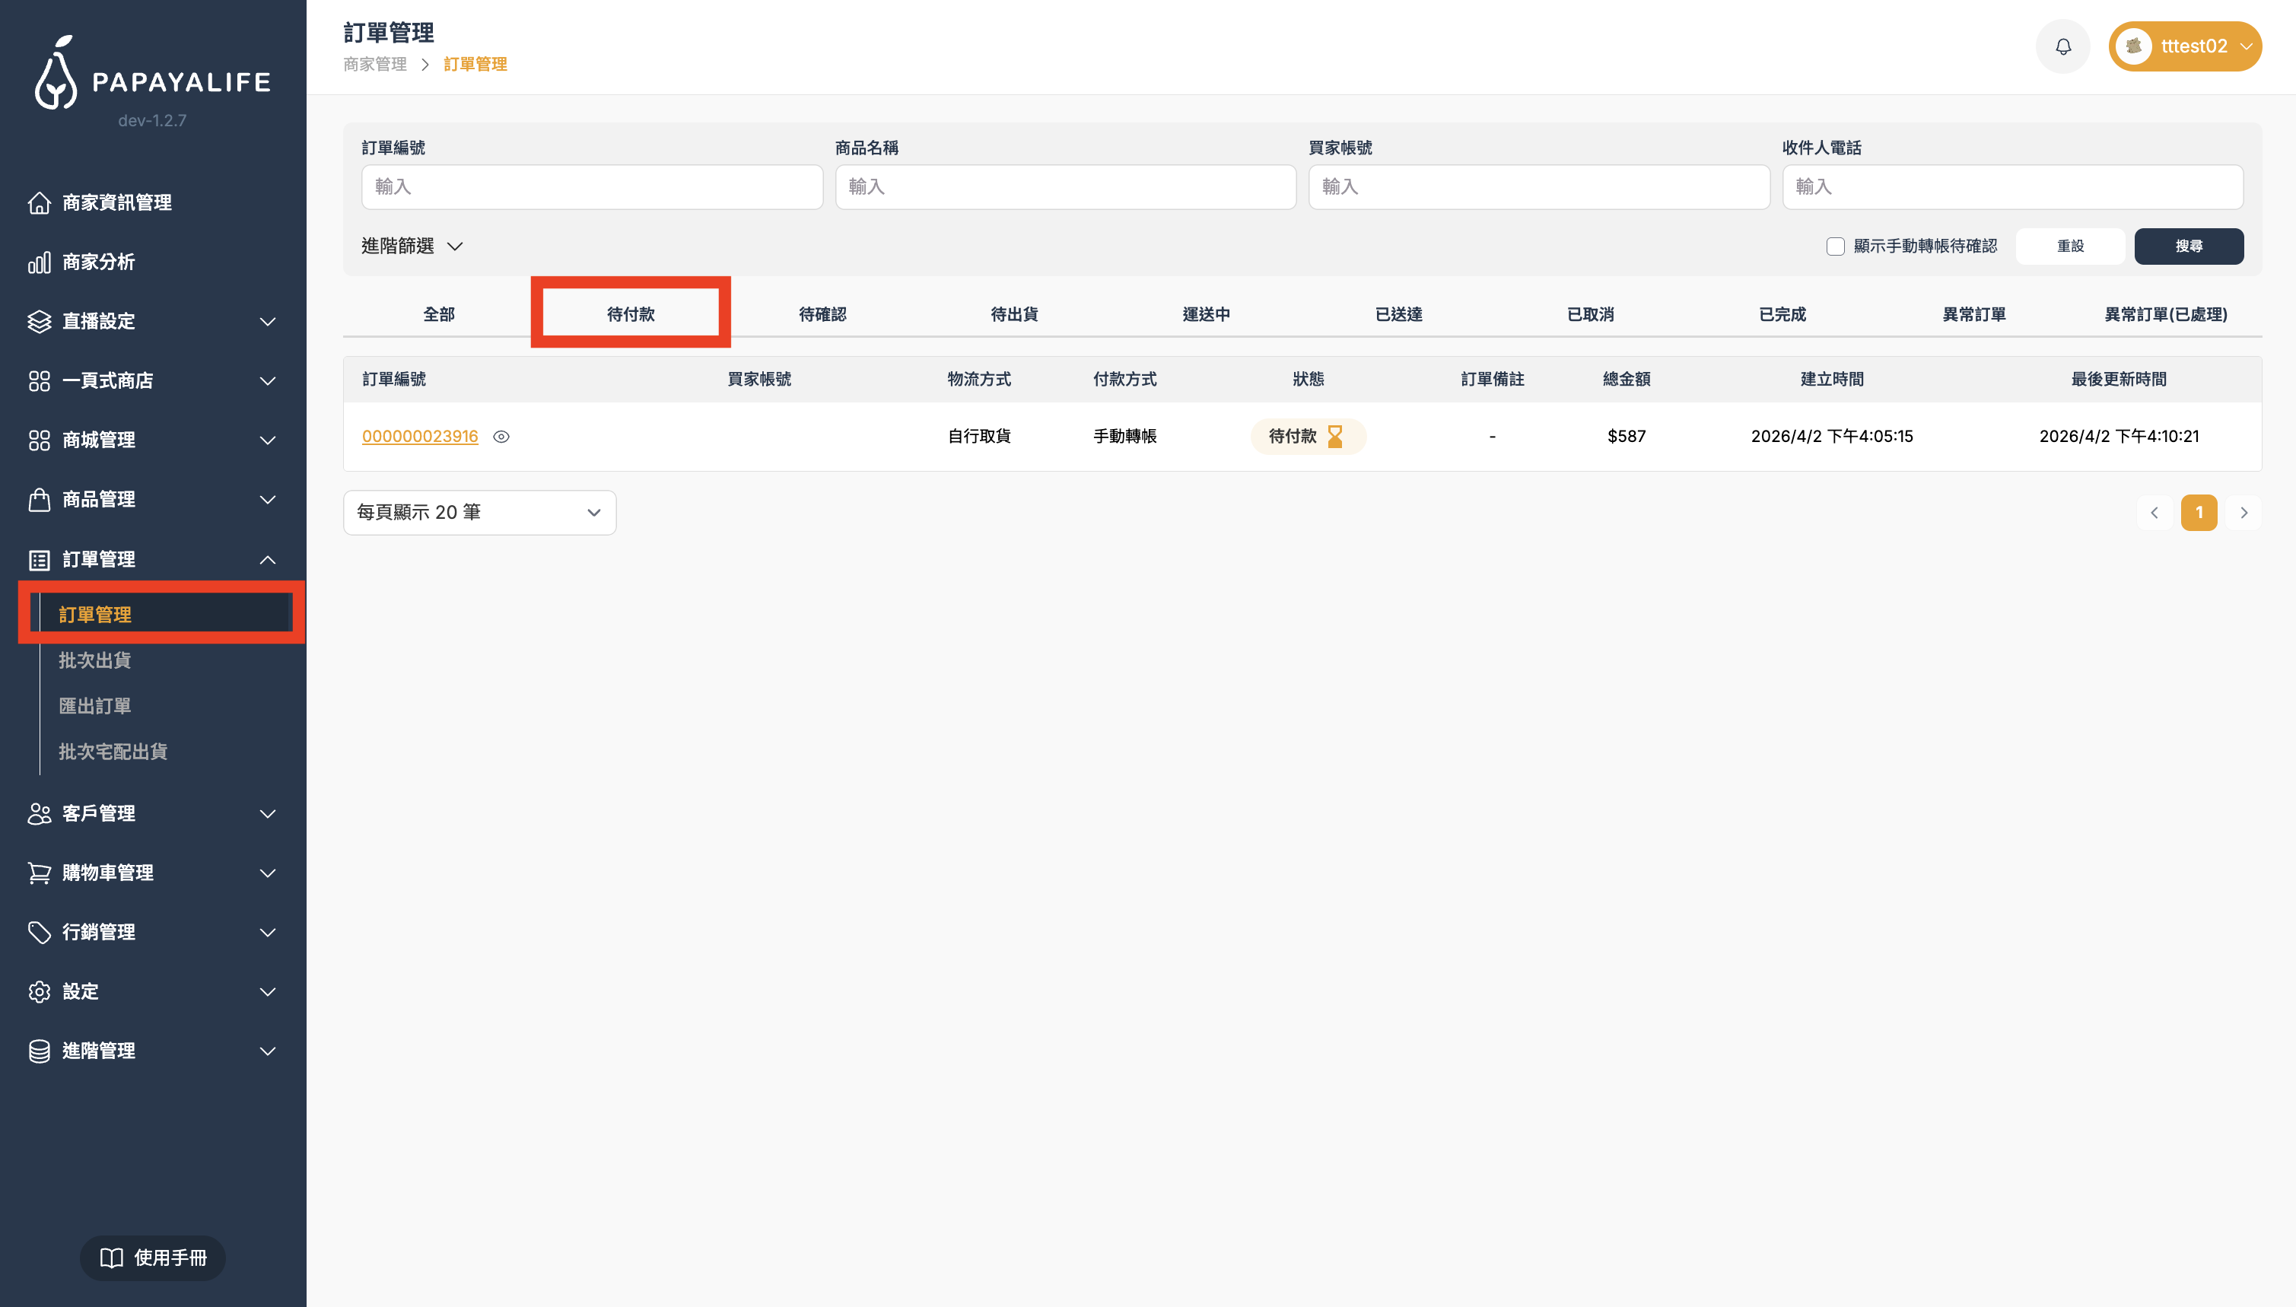The height and width of the screenshot is (1307, 2296).
Task: Click next page arrow in pagination
Action: click(2243, 513)
